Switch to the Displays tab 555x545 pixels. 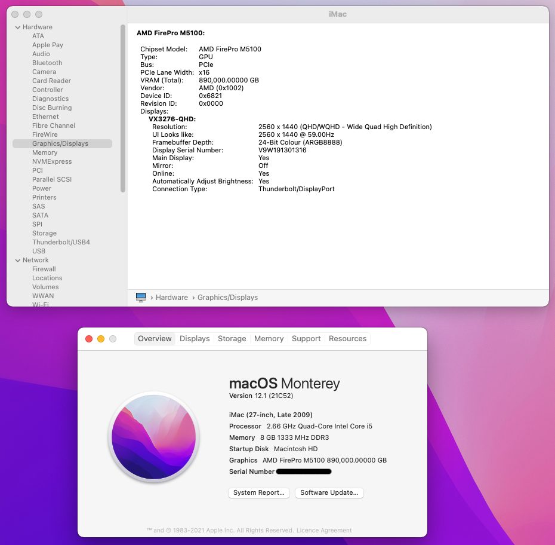click(x=195, y=339)
